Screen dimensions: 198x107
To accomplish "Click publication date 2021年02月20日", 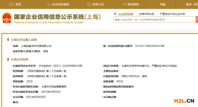I will coord(36,97).
